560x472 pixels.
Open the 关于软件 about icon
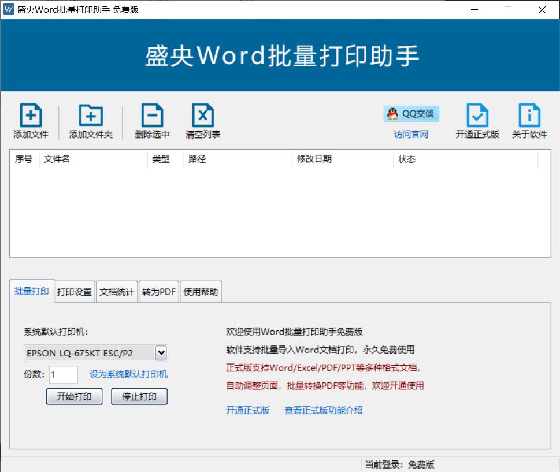pos(529,115)
